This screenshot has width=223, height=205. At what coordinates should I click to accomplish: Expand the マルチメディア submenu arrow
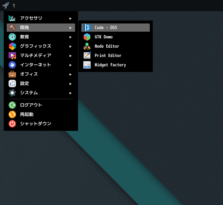(70, 56)
